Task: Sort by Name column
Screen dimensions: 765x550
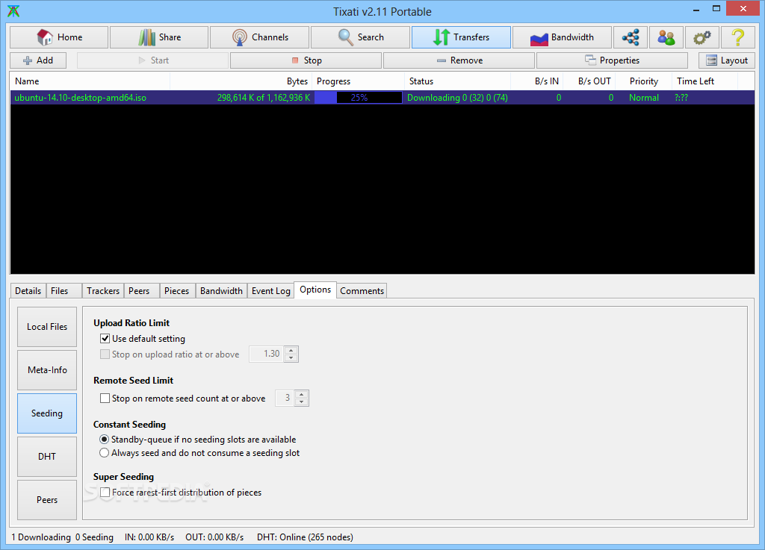Action: point(90,81)
